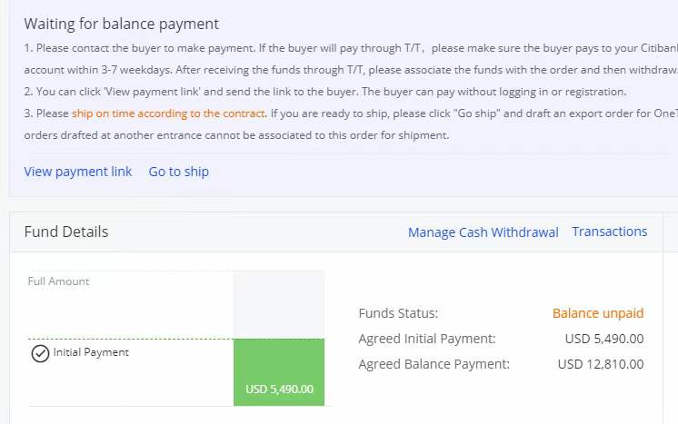Click the green USD 5,490.00 bar segment
Screen dimensions: 678x424
pos(279,372)
